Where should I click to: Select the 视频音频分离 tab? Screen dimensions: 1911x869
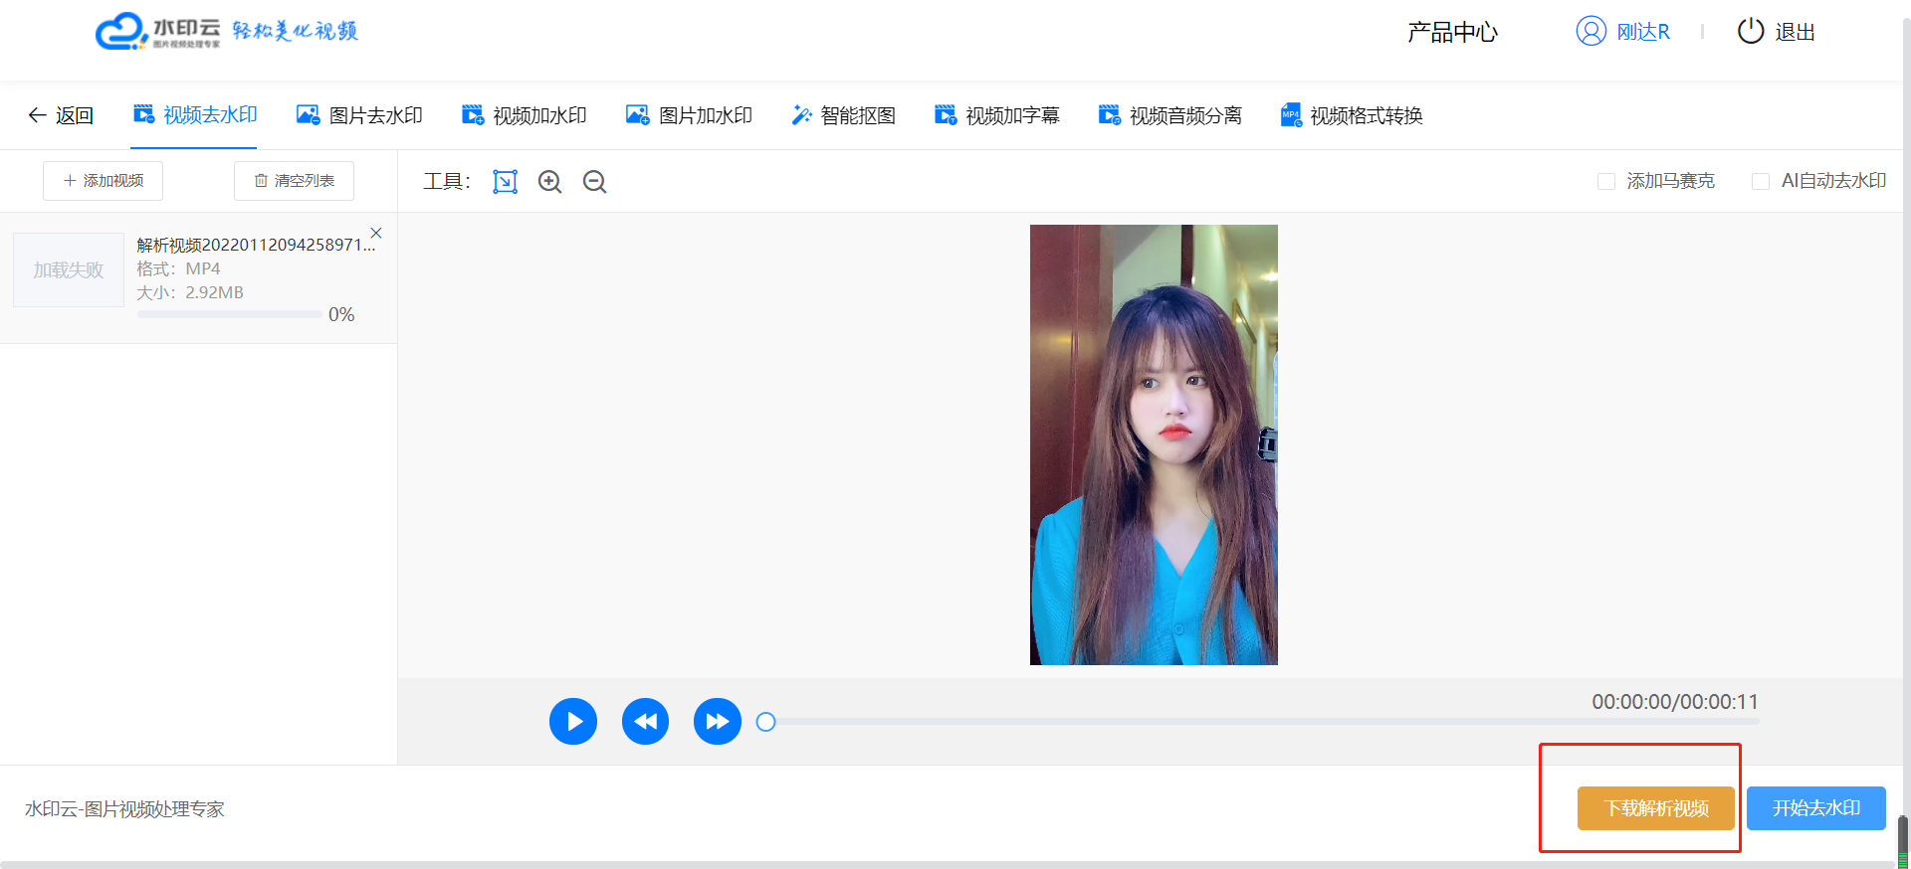[1169, 115]
